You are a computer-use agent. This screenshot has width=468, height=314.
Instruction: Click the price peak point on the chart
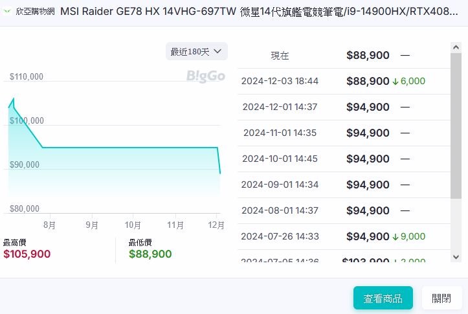[13, 98]
